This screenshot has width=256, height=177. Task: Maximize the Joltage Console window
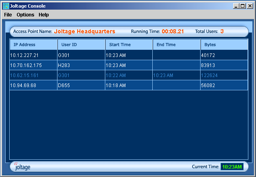click(x=243, y=6)
